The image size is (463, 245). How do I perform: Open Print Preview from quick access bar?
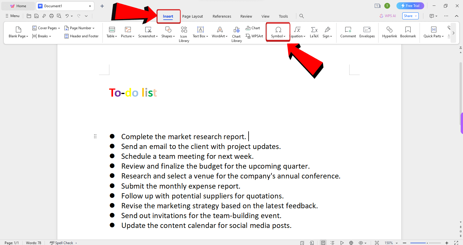click(59, 16)
